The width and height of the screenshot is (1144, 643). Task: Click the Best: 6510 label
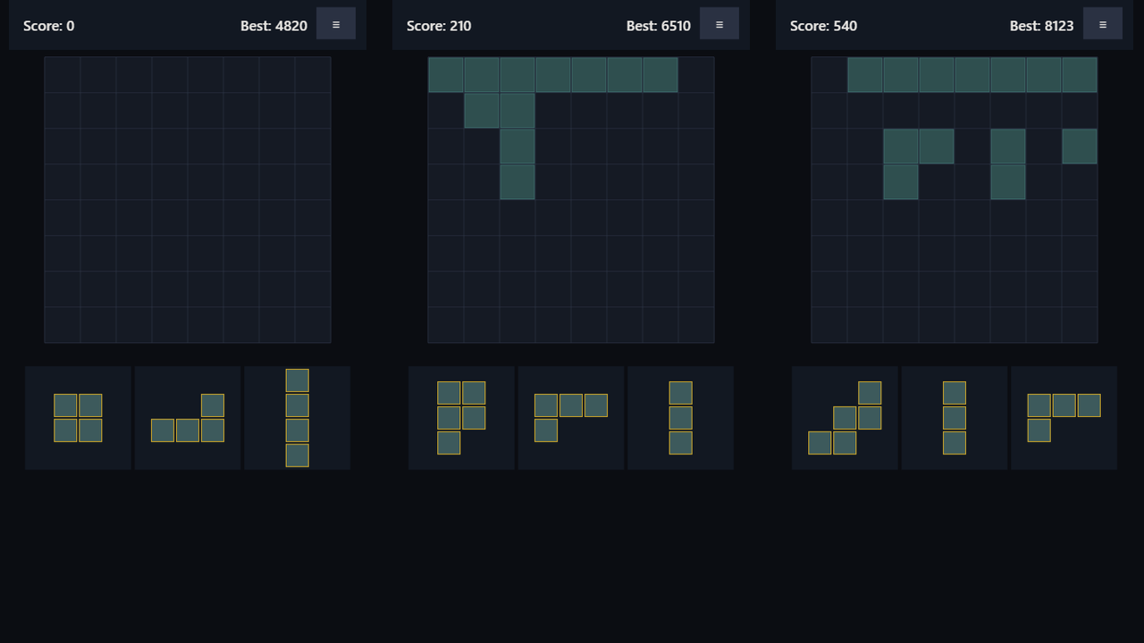(659, 26)
